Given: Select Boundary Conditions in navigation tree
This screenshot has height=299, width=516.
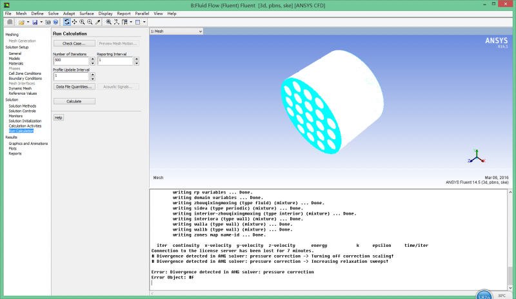Looking at the screenshot, I should pos(25,78).
